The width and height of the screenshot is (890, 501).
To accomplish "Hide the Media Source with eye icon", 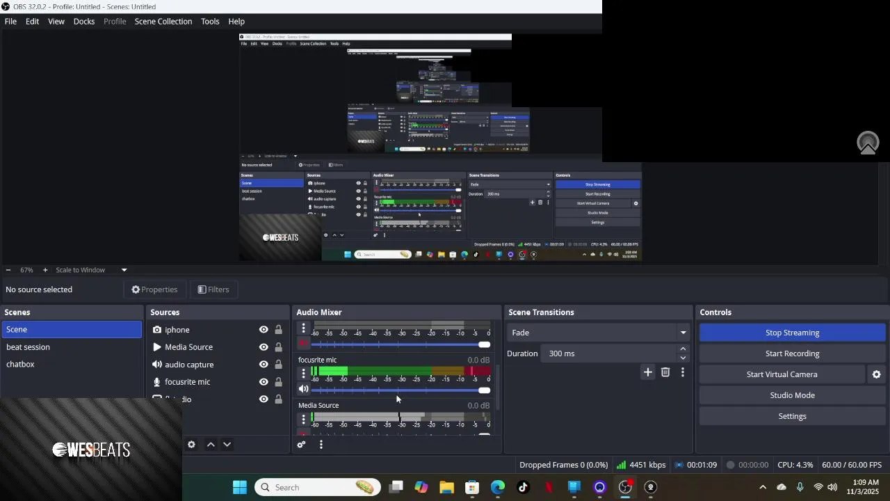I will pyautogui.click(x=264, y=347).
